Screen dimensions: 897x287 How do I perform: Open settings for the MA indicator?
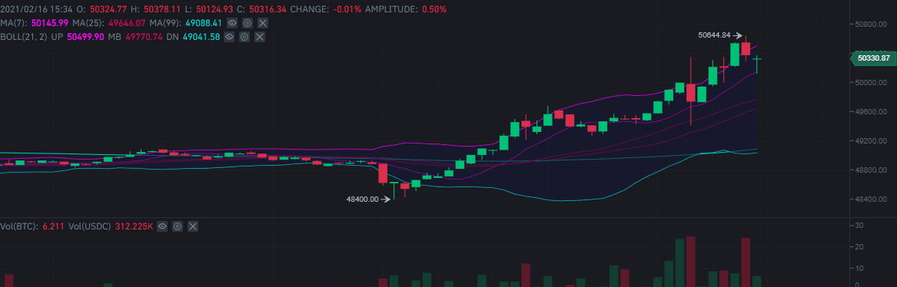(x=248, y=23)
